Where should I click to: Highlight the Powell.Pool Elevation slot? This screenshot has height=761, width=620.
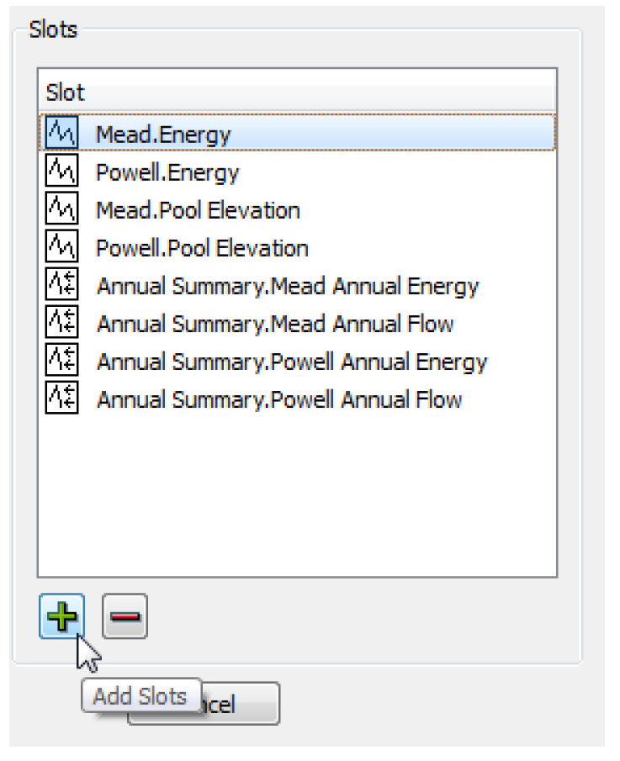pos(202,248)
